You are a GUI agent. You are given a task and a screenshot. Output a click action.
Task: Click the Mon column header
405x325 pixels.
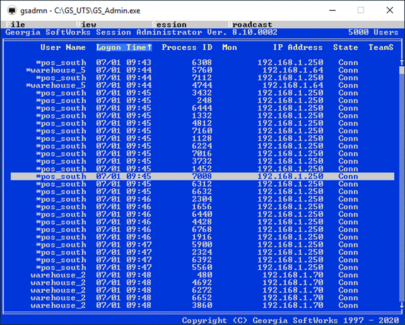pos(230,47)
